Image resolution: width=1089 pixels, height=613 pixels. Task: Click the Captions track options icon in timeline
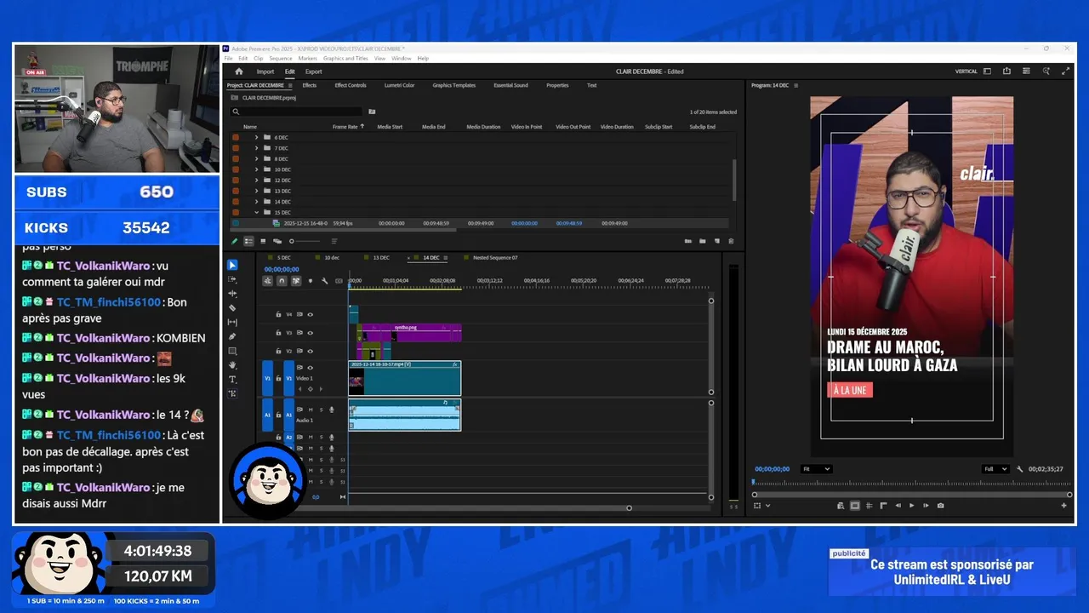point(339,281)
